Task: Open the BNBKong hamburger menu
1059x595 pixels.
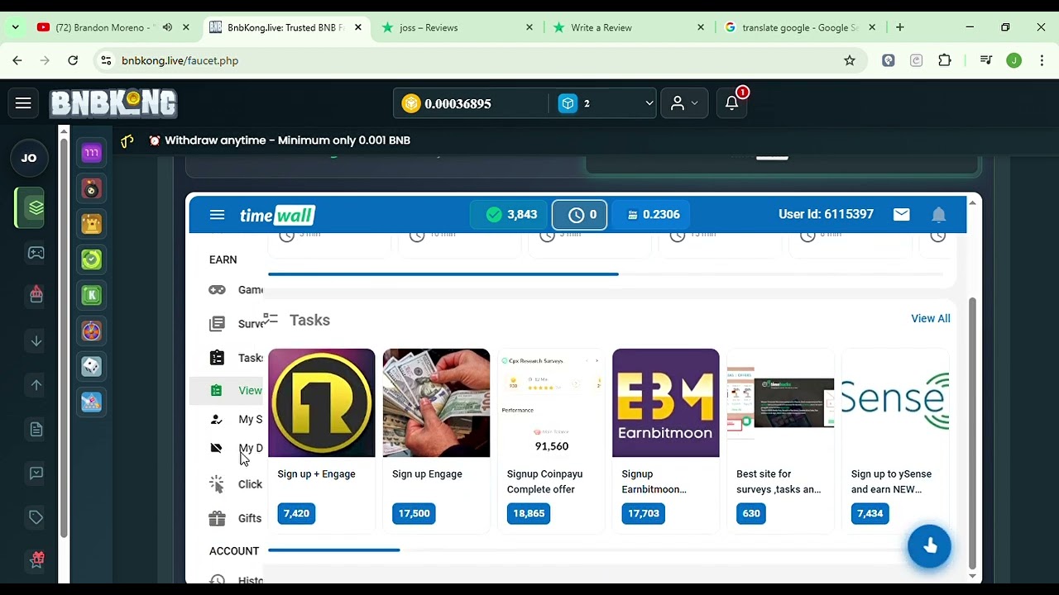Action: 23,103
